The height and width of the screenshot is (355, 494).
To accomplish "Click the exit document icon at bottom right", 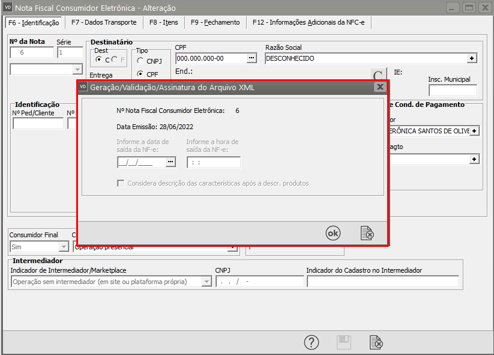I will point(376,342).
